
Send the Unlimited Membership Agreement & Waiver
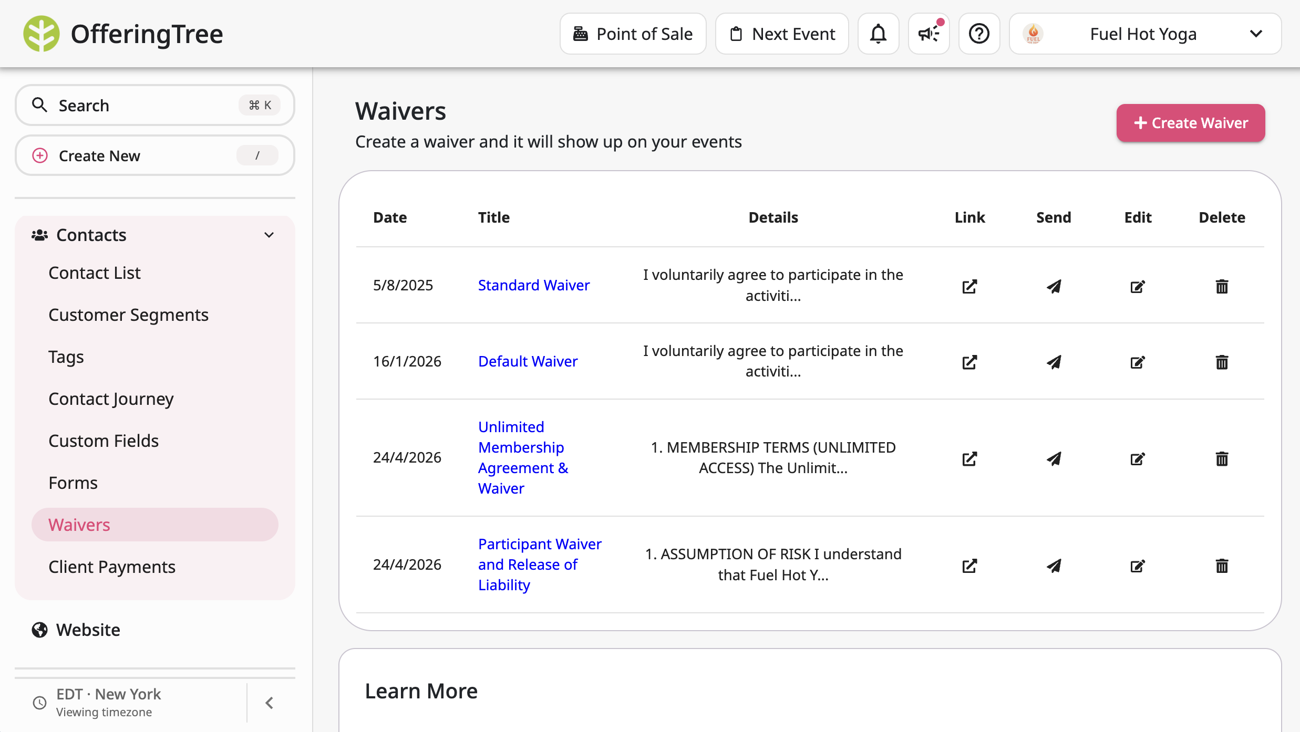[1054, 458]
